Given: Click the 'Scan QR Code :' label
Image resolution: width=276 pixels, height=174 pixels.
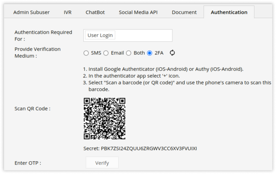Looking at the screenshot, I should (33, 109).
